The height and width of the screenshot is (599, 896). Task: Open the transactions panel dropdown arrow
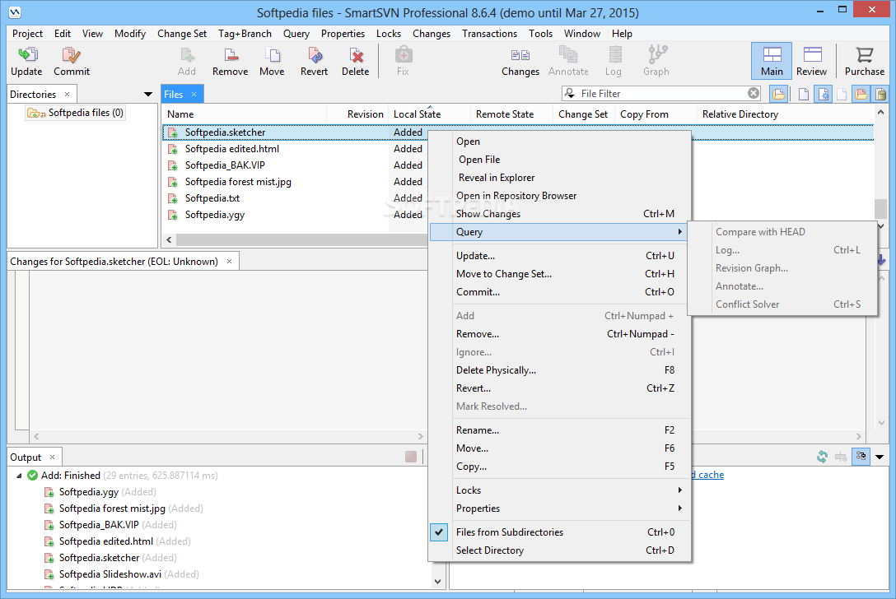click(x=880, y=457)
